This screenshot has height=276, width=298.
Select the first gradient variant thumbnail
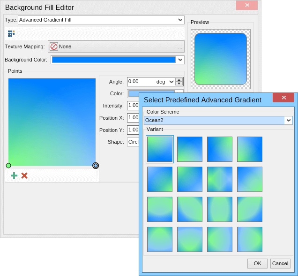coord(160,149)
